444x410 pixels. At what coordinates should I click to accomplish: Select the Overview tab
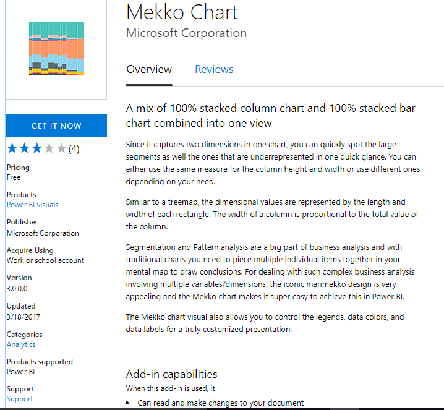pyautogui.click(x=149, y=69)
